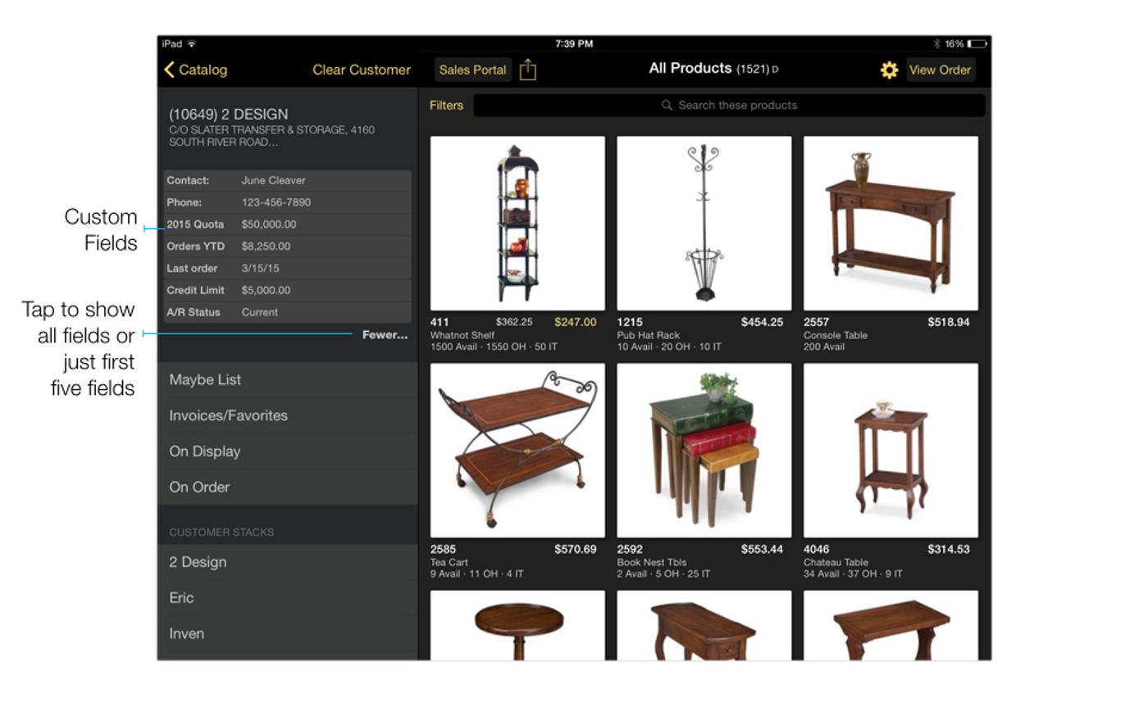Tap the Book Nest Tbls price $553.44

tap(762, 549)
